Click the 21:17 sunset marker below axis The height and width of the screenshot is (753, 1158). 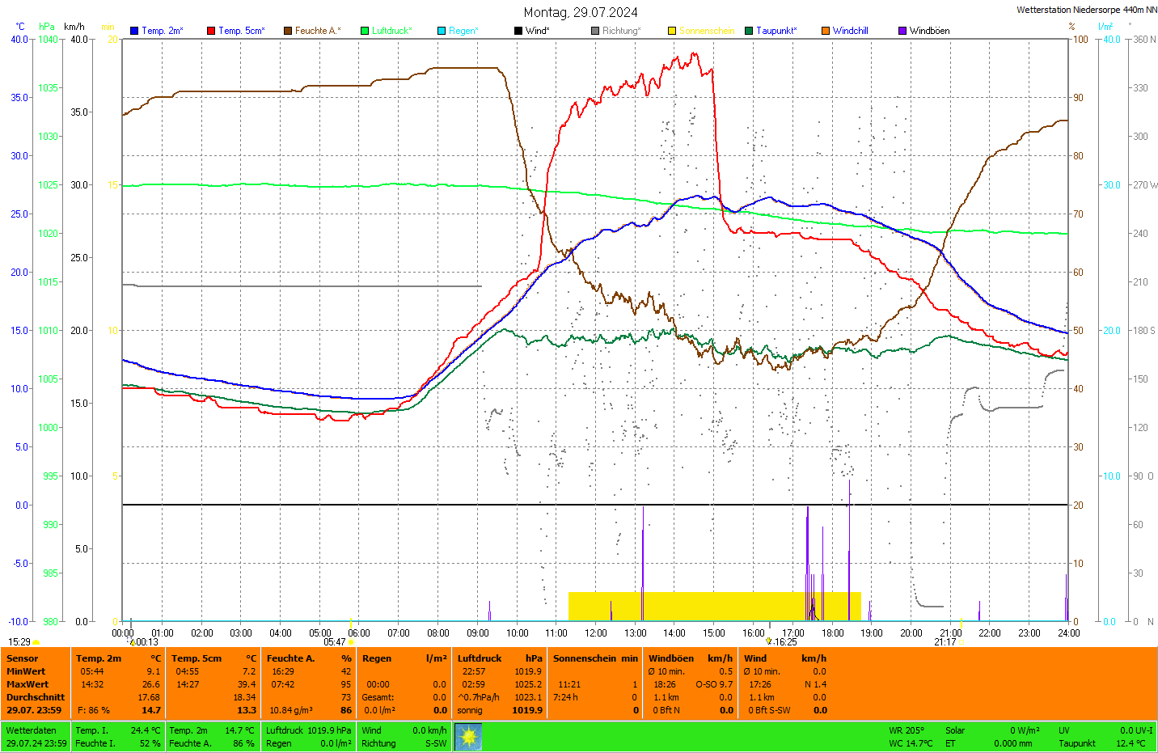pos(945,642)
